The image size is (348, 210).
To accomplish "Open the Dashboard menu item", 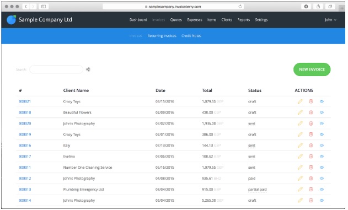I will 138,20.
